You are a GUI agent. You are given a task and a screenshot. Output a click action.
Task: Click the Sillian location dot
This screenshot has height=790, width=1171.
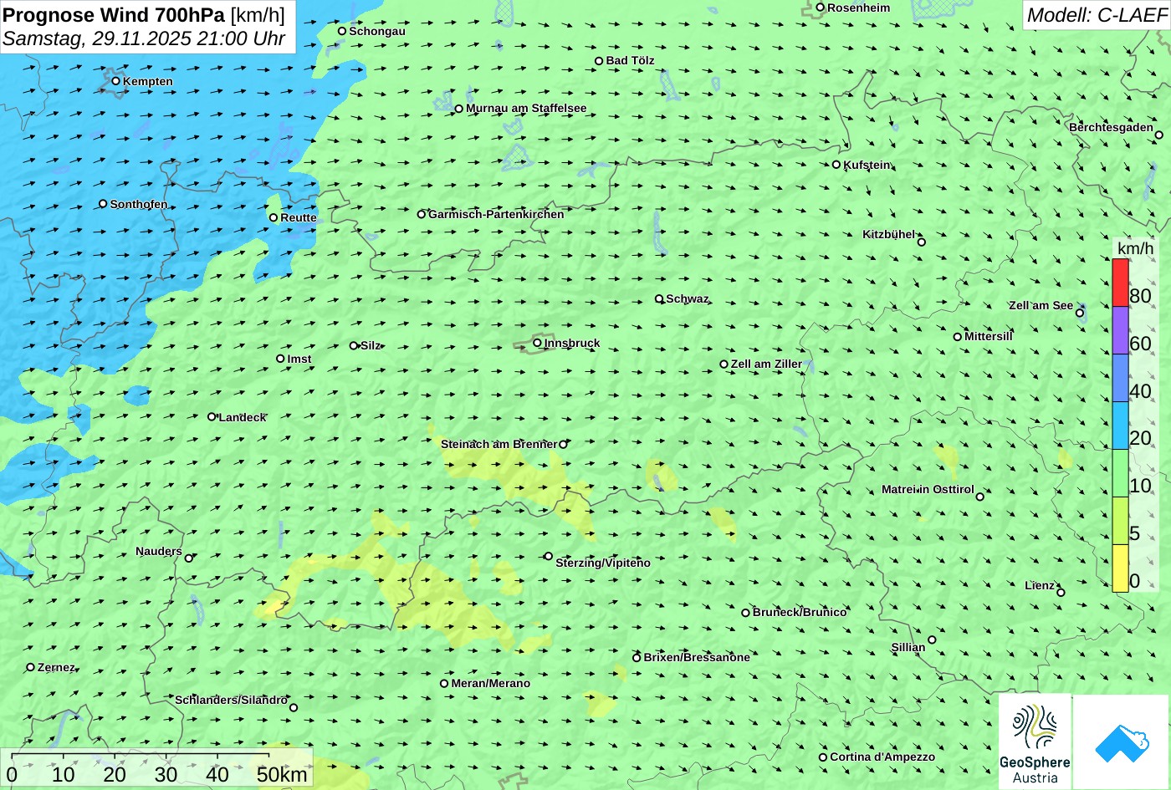coord(932,640)
